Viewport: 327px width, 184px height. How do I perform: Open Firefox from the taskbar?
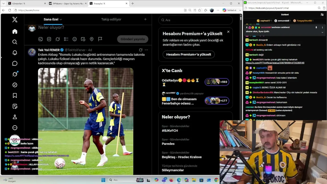pos(171,180)
